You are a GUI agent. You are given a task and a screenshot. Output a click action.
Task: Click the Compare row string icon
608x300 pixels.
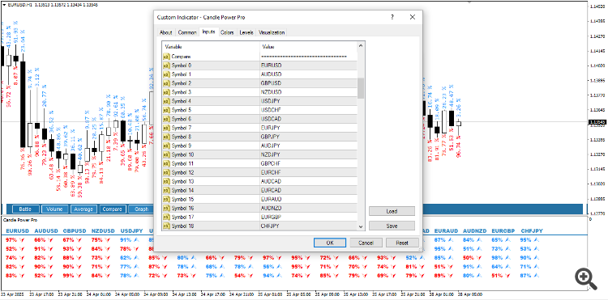[166, 56]
